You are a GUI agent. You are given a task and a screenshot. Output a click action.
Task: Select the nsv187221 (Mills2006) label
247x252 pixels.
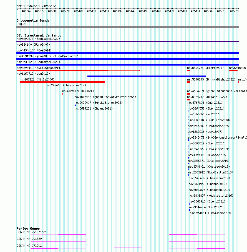(37, 79)
